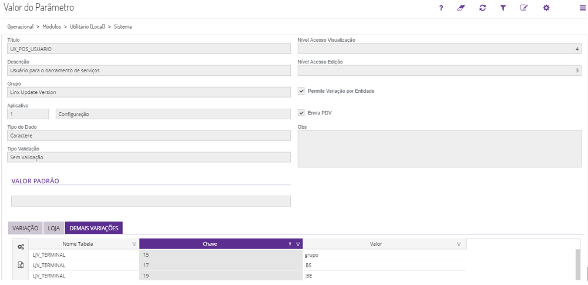Image resolution: width=588 pixels, height=285 pixels.
Task: Open filter dropdown on Valor column
Action: pos(459,244)
